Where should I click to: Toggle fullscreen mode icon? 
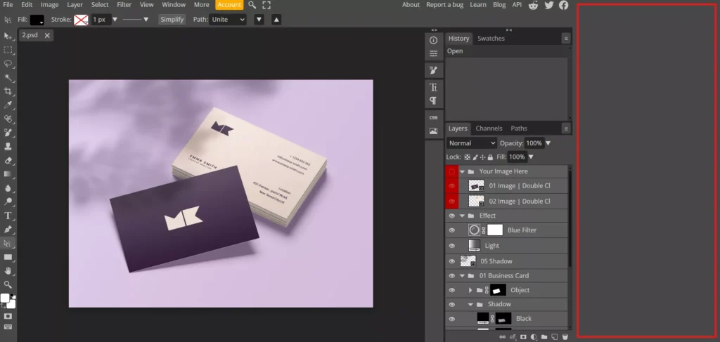(x=266, y=5)
